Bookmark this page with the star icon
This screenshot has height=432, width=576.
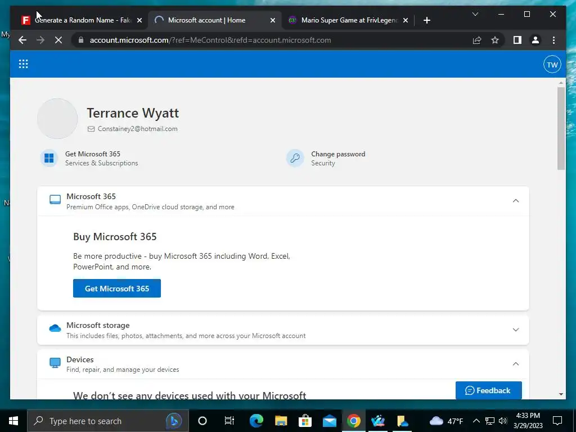point(495,40)
